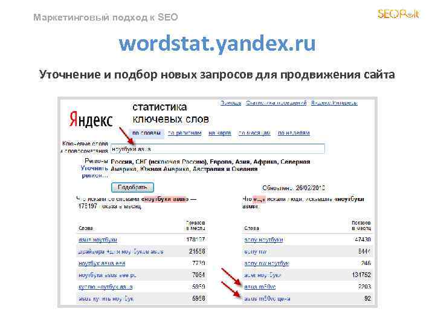Click the regions list starting «Россия, СНГ»
435x326 pixels.
210,165
